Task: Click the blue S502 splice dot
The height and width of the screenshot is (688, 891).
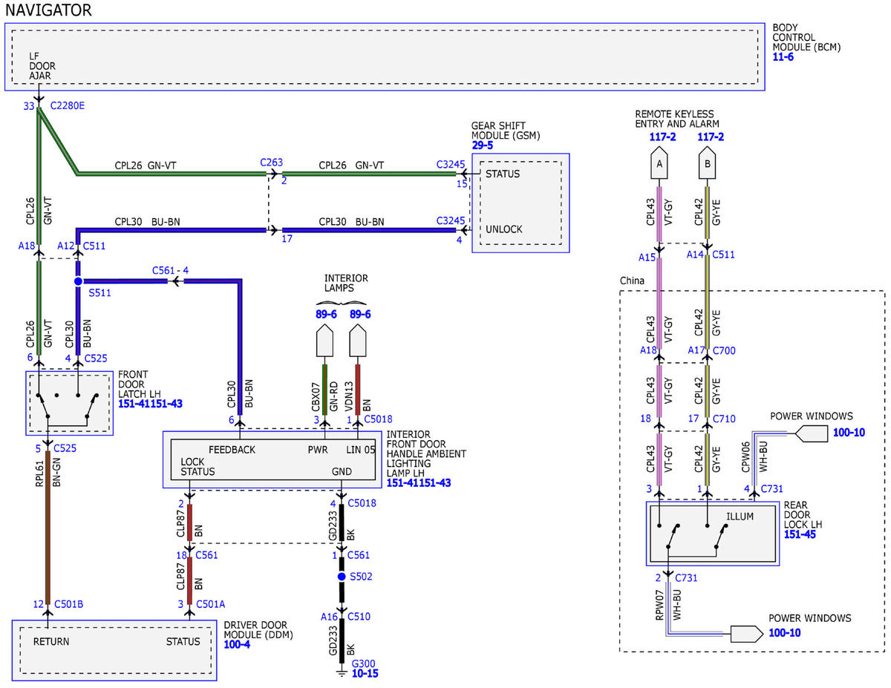Action: pyautogui.click(x=342, y=576)
